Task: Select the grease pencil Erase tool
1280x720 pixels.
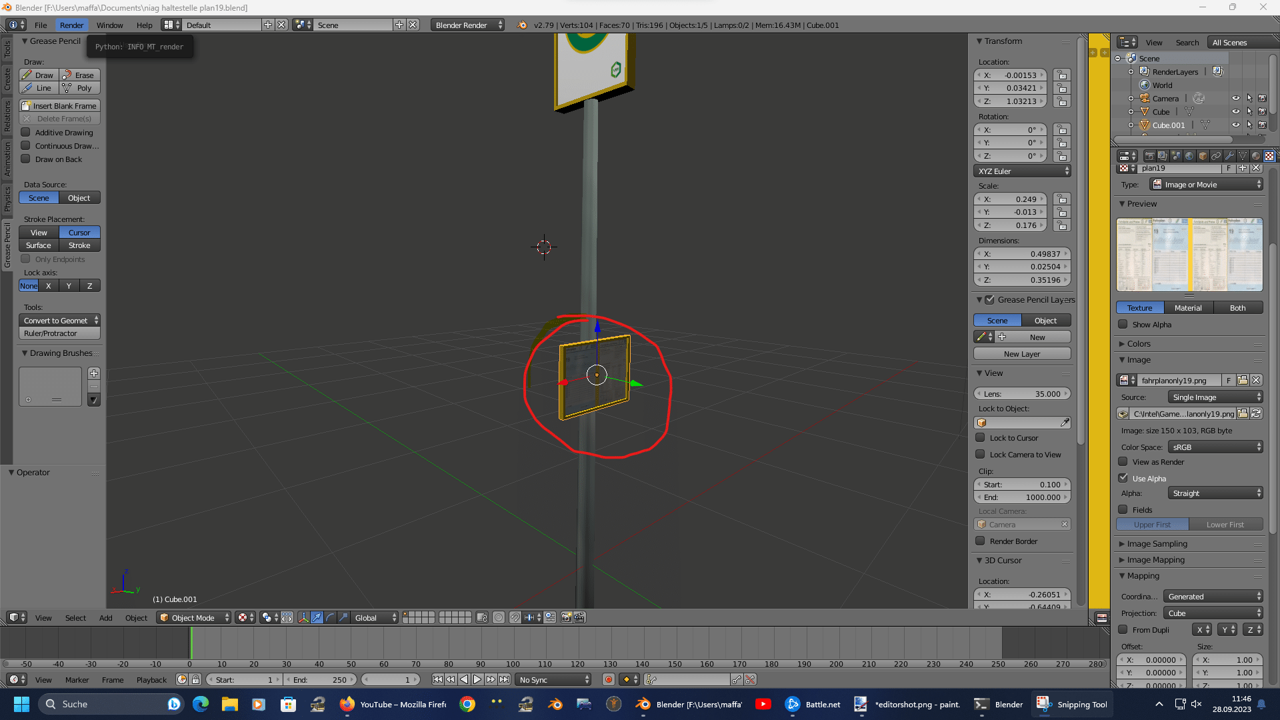Action: (80, 75)
